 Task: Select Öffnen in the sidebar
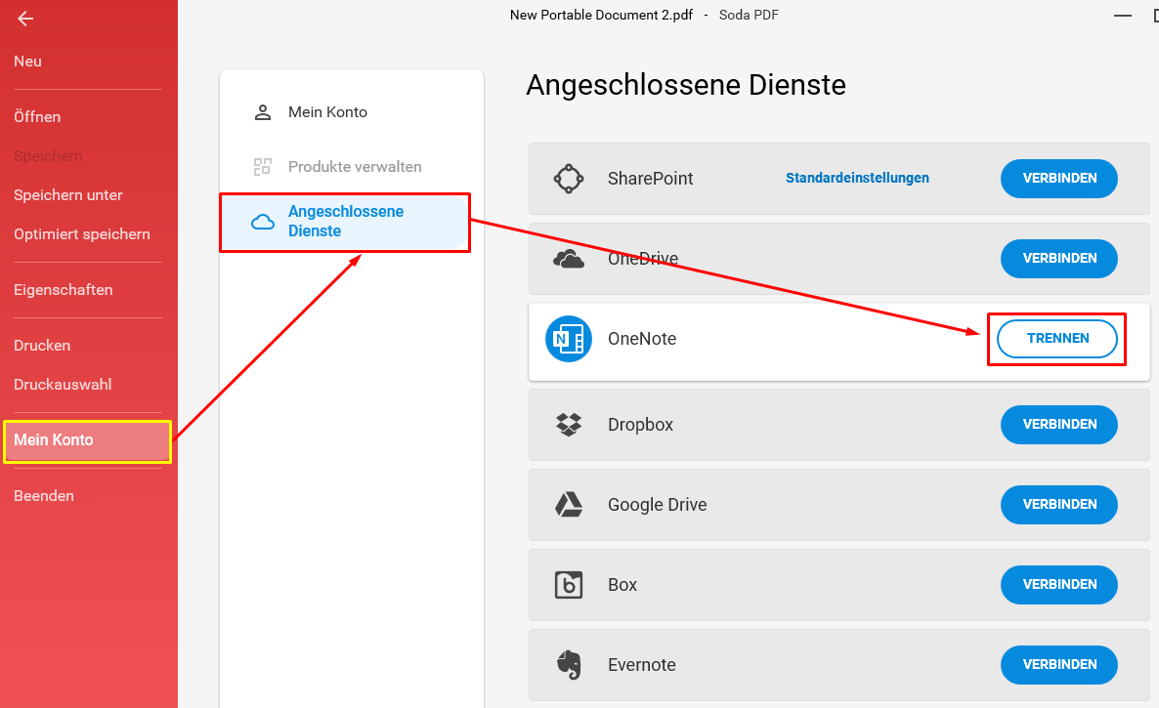[x=37, y=116]
